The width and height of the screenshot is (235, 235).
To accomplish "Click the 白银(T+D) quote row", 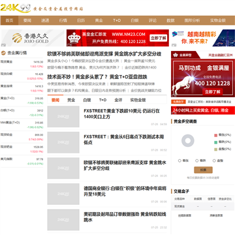I will click(22, 113).
